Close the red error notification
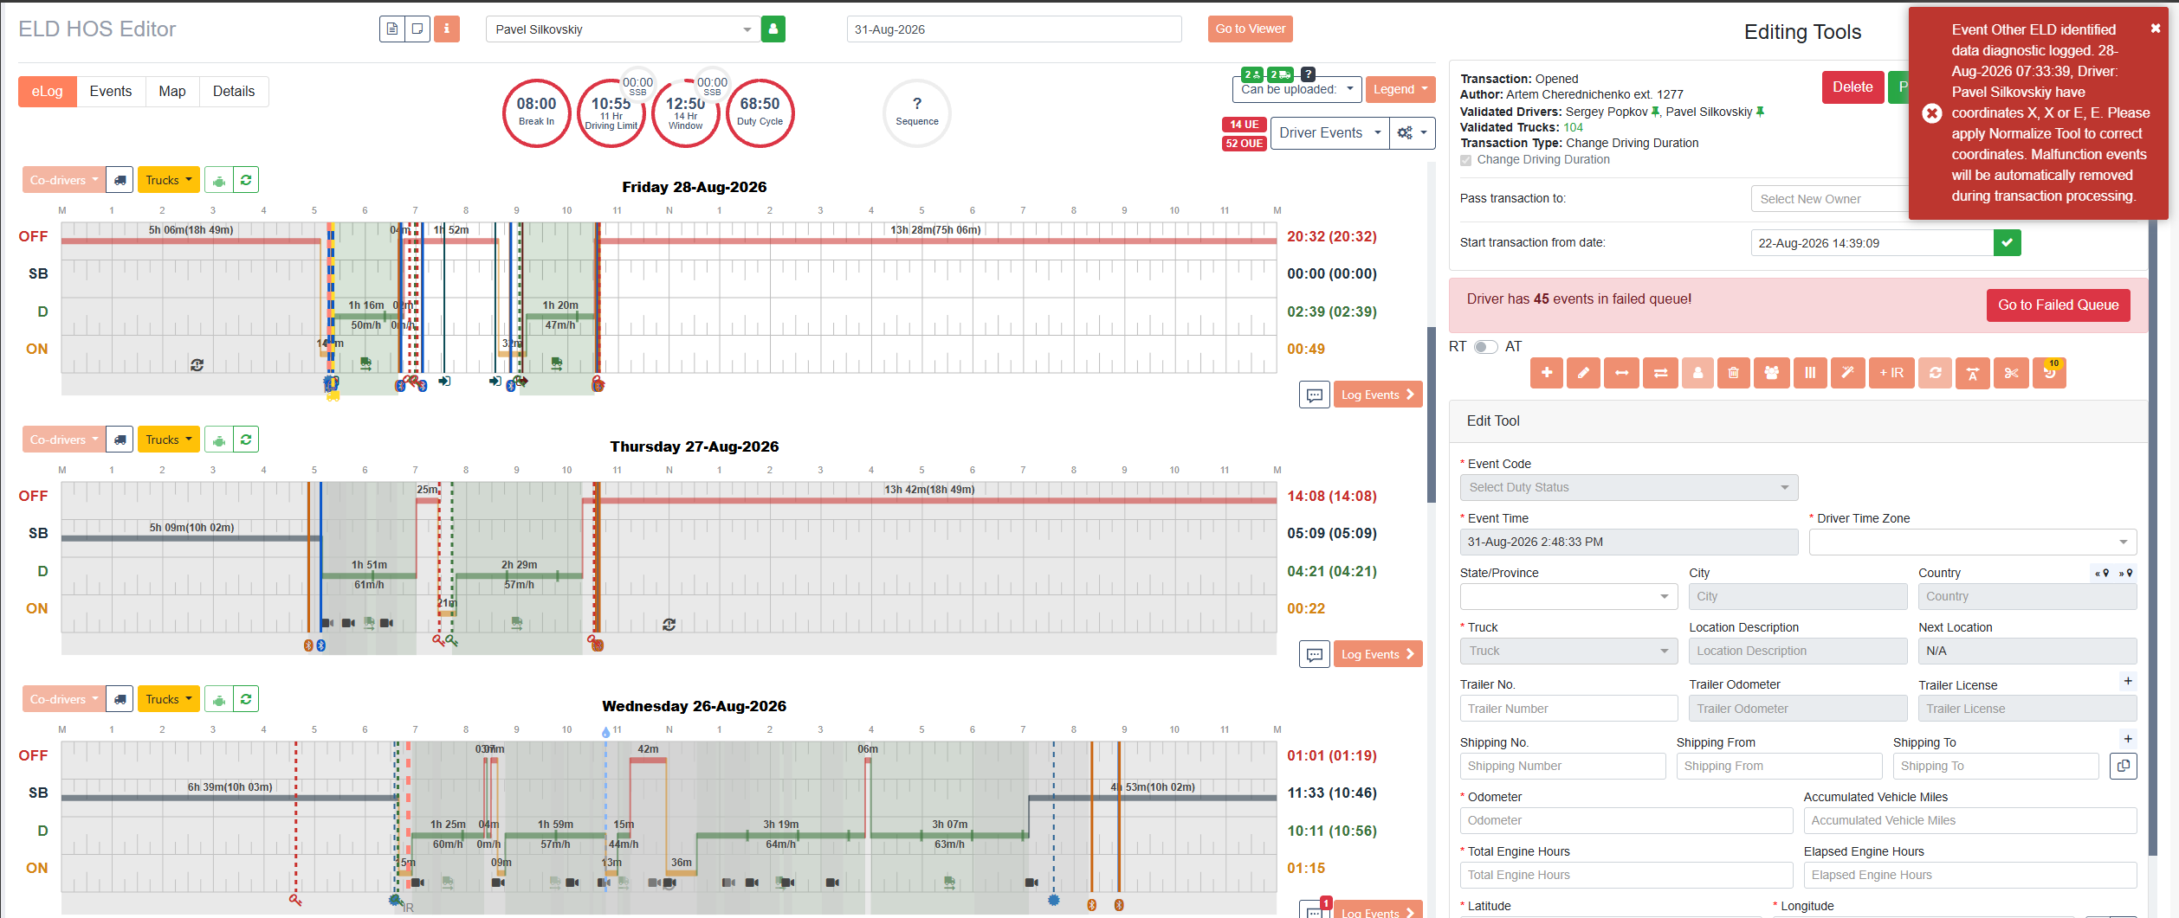 [x=2156, y=29]
